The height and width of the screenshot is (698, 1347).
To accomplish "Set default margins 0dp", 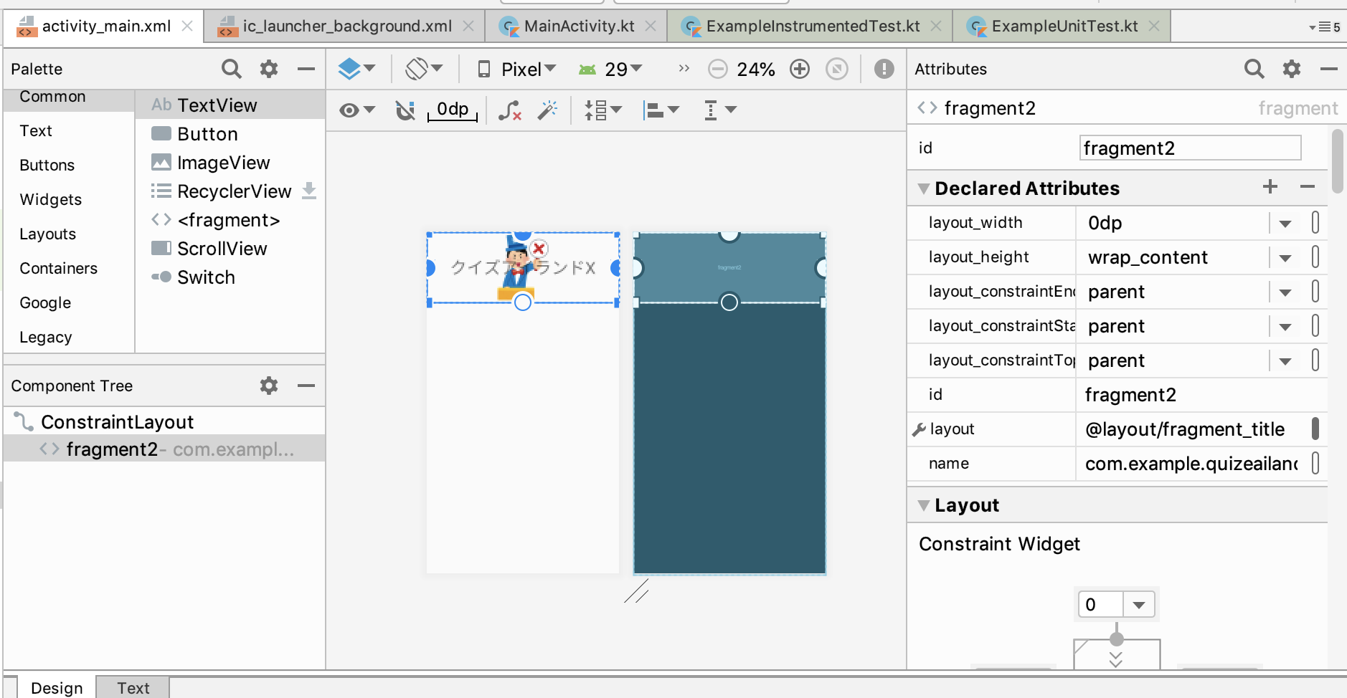I will [453, 110].
